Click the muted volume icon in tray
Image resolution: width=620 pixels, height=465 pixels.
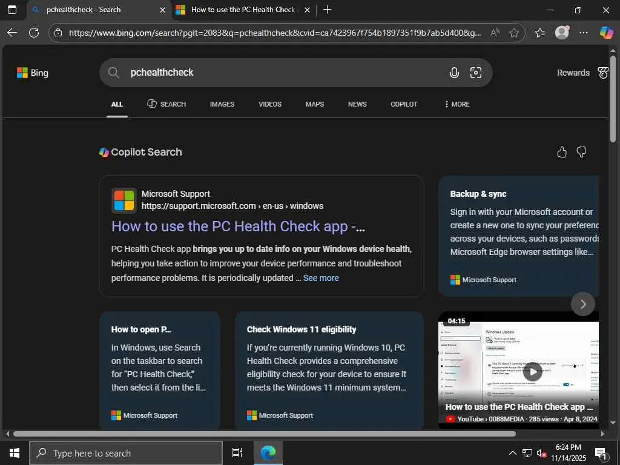click(x=541, y=453)
